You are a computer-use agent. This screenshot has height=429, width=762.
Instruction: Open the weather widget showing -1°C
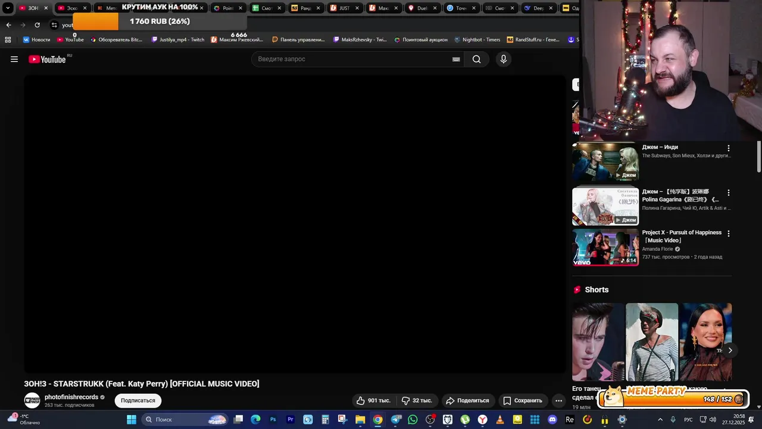click(24, 419)
